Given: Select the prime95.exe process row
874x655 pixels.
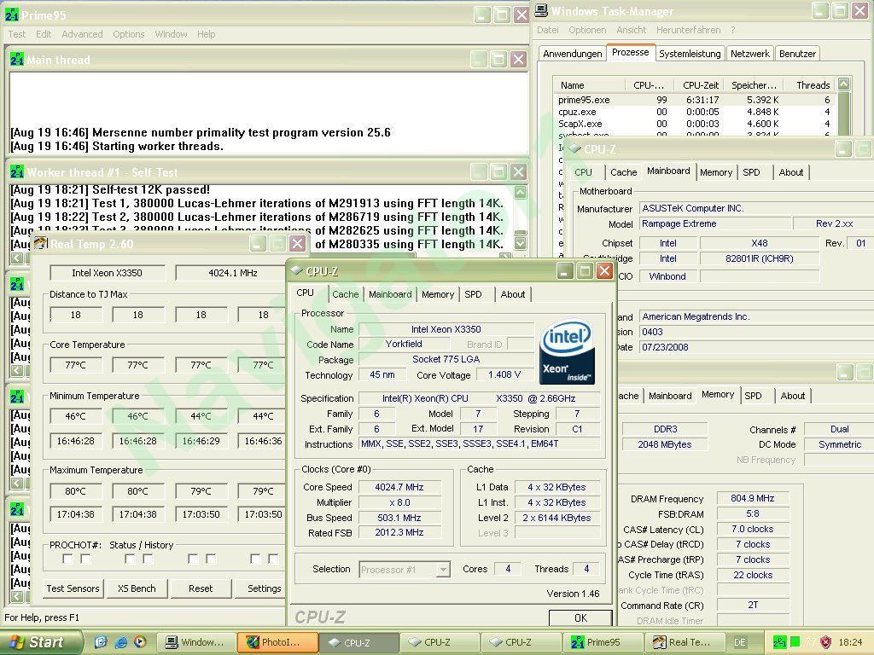Looking at the screenshot, I should click(x=695, y=100).
